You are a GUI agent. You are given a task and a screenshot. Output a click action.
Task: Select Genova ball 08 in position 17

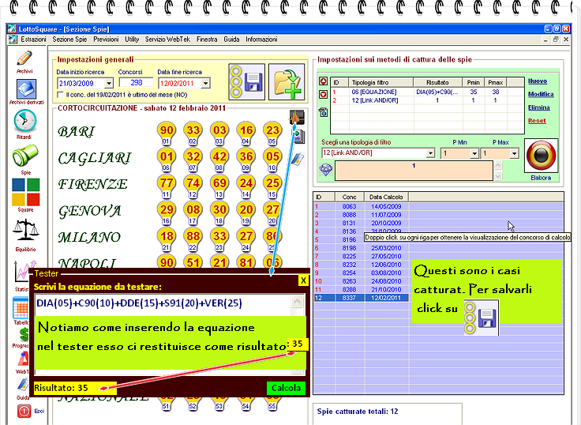click(193, 212)
